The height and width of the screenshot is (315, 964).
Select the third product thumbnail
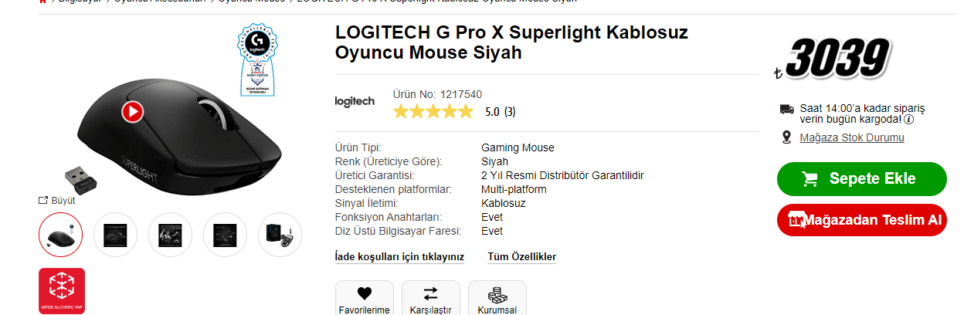point(170,234)
